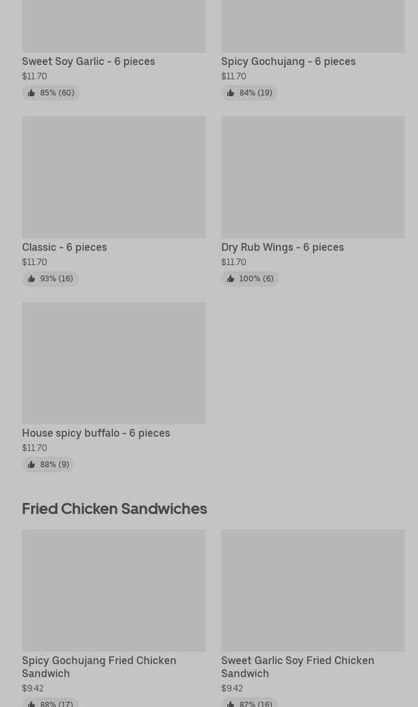Click thumbs-up icon under Spicy Gochujang Sandwich
Image resolution: width=418 pixels, height=707 pixels.
click(x=31, y=703)
